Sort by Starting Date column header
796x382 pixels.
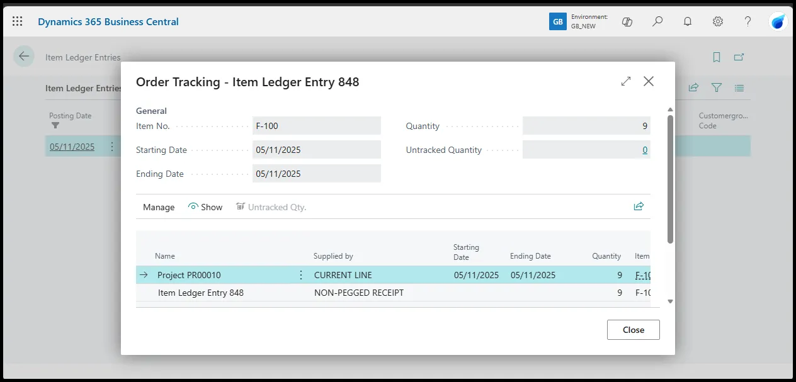point(466,252)
